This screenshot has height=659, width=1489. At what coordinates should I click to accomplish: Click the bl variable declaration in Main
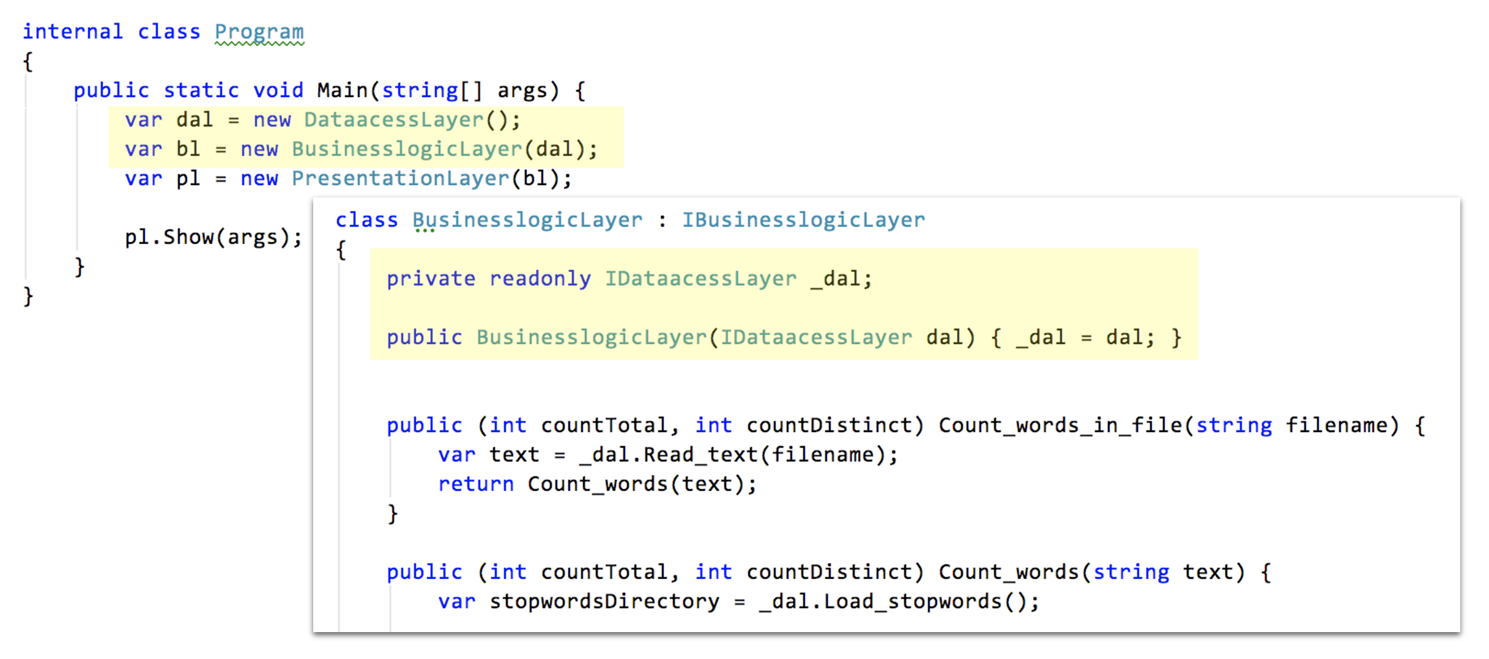(x=188, y=149)
